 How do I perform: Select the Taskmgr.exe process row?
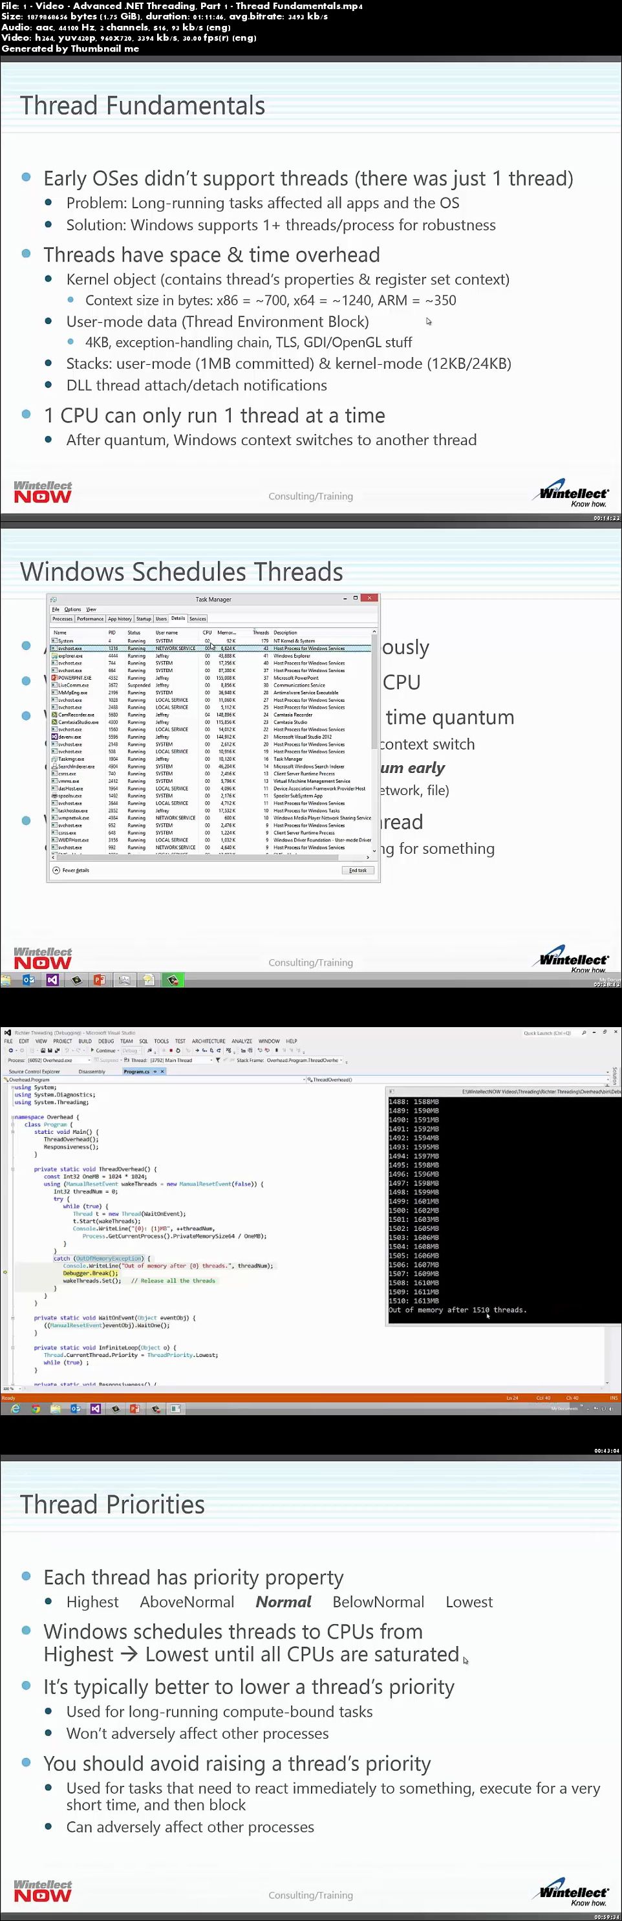(x=210, y=759)
